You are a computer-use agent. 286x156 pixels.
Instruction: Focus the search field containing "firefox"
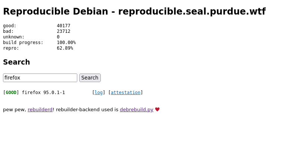40,78
